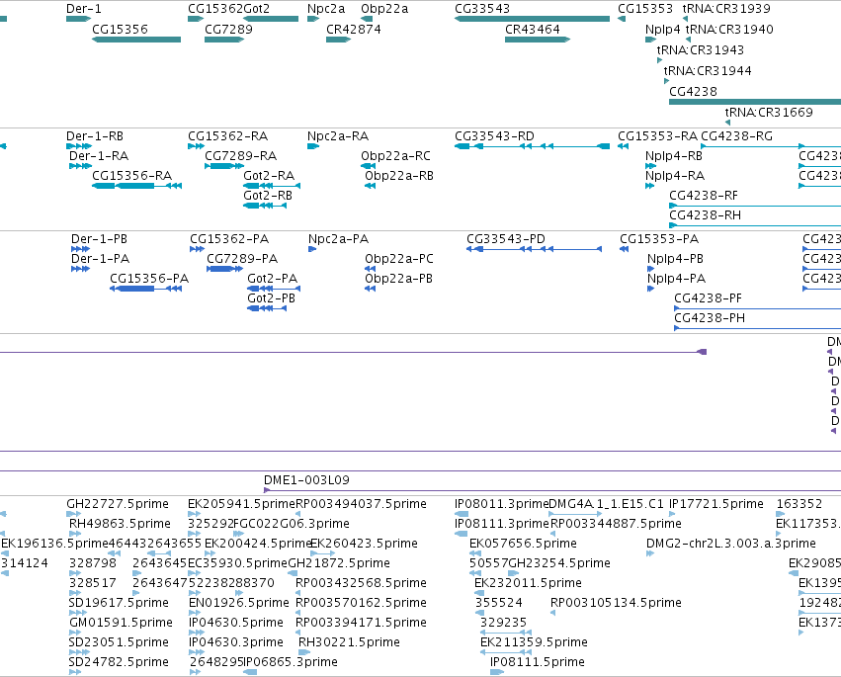Click the Der-1-RB transcript
The width and height of the screenshot is (841, 677).
pyautogui.click(x=79, y=146)
